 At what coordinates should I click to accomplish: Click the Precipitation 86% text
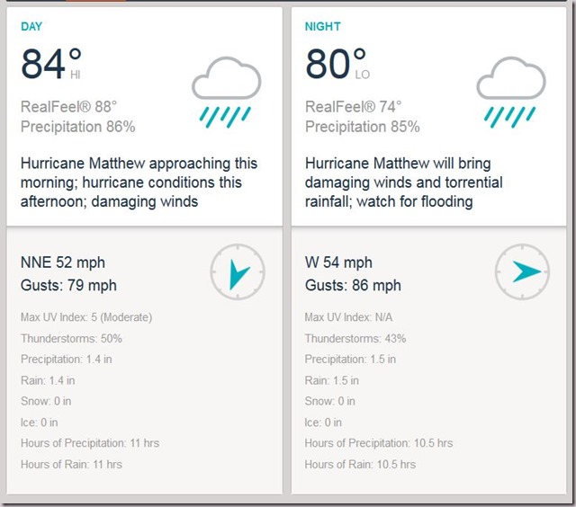click(78, 127)
